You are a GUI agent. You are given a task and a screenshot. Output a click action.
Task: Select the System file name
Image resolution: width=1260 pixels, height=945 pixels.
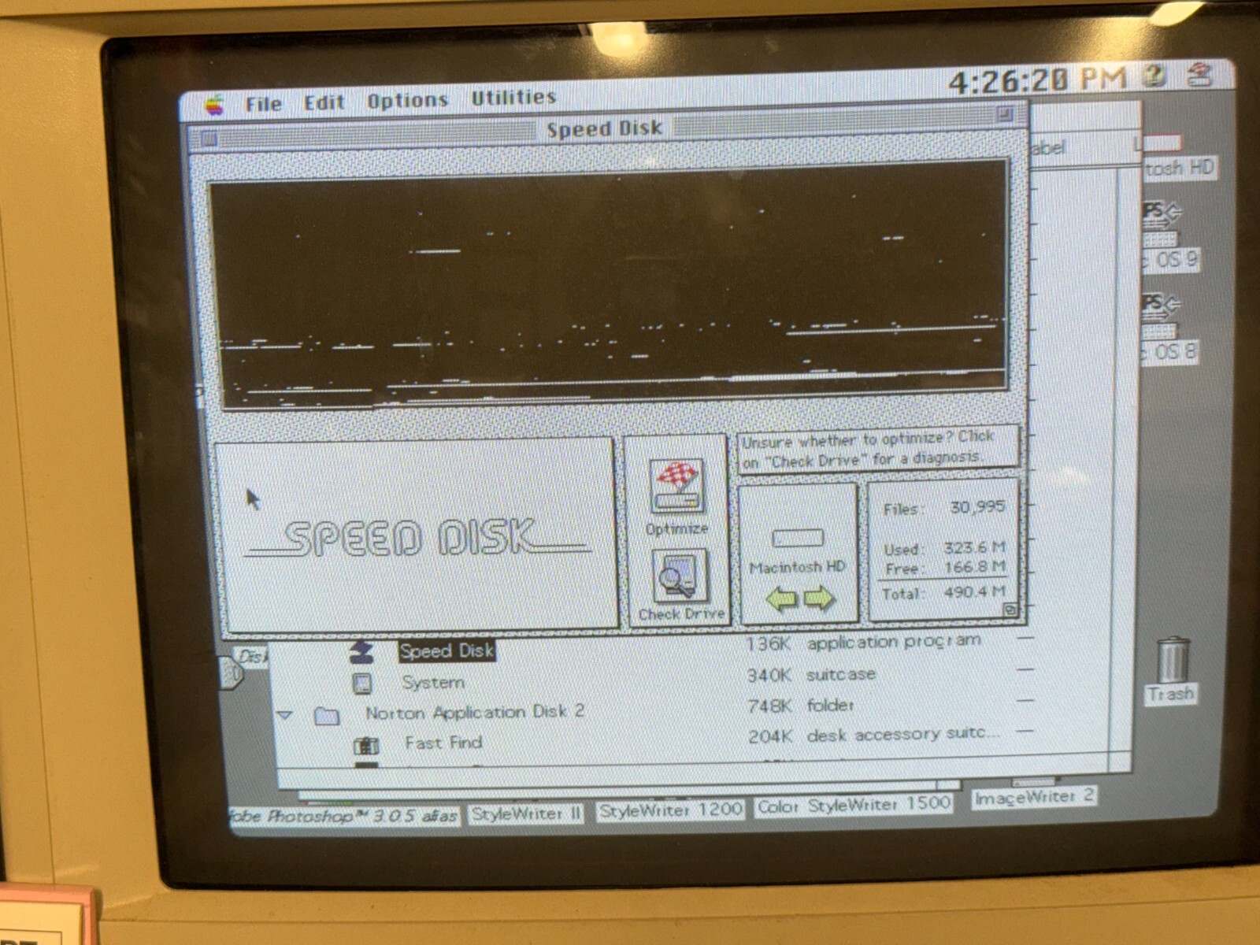pyautogui.click(x=432, y=682)
